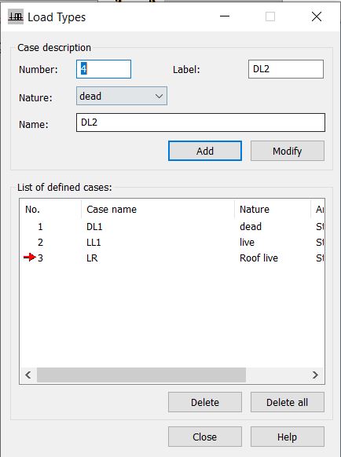Viewport: 341px width, 457px height.
Task: Click the Case name column header
Action: 158,210
